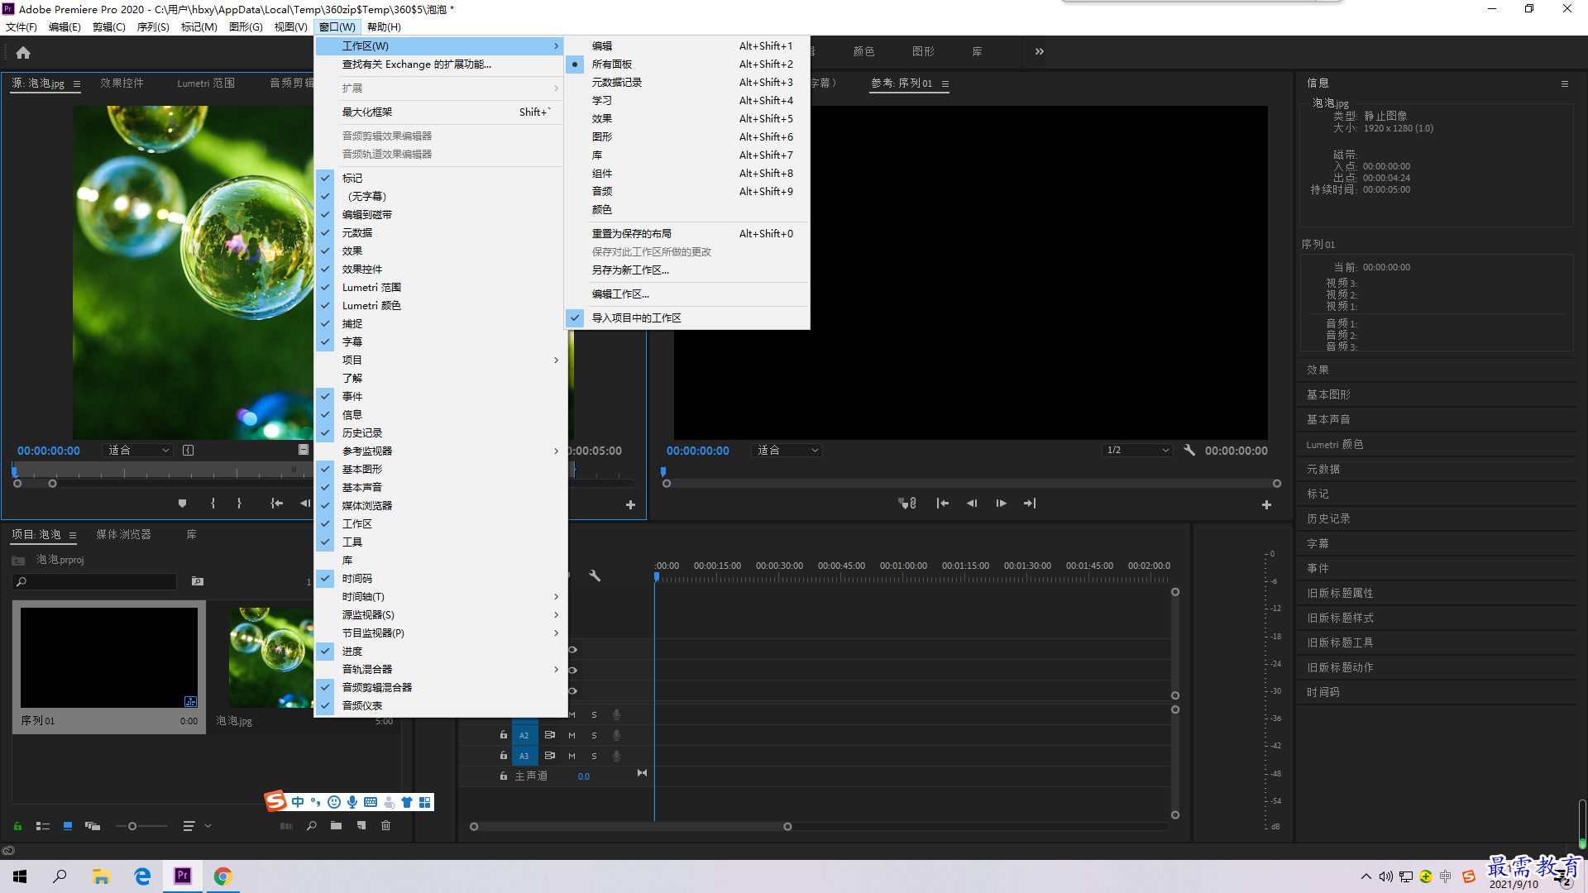Open 序列(S) menu
This screenshot has height=893, width=1588.
(153, 27)
